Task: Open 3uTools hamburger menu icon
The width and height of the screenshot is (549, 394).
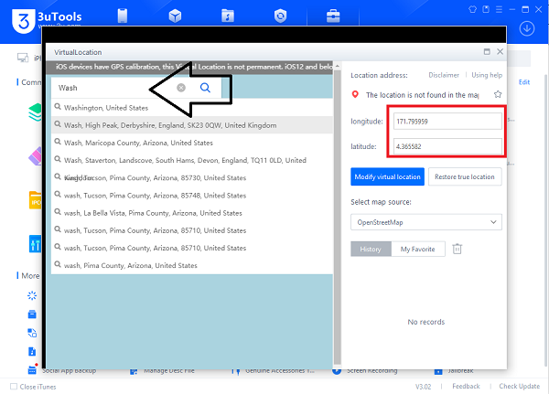Action: click(499, 9)
